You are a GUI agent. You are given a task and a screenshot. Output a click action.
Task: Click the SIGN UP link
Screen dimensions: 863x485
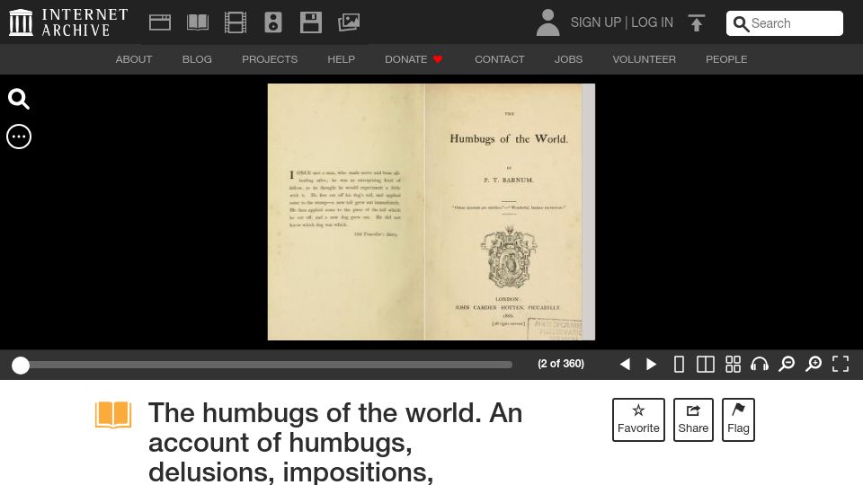click(595, 22)
